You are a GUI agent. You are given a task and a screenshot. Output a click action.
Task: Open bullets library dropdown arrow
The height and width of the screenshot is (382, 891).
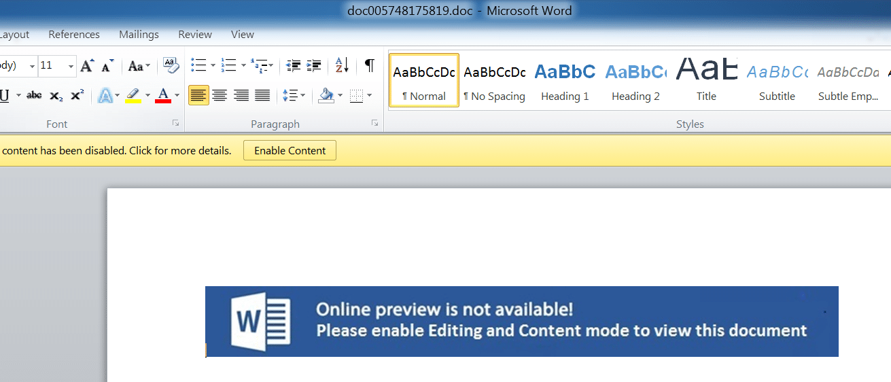click(213, 65)
